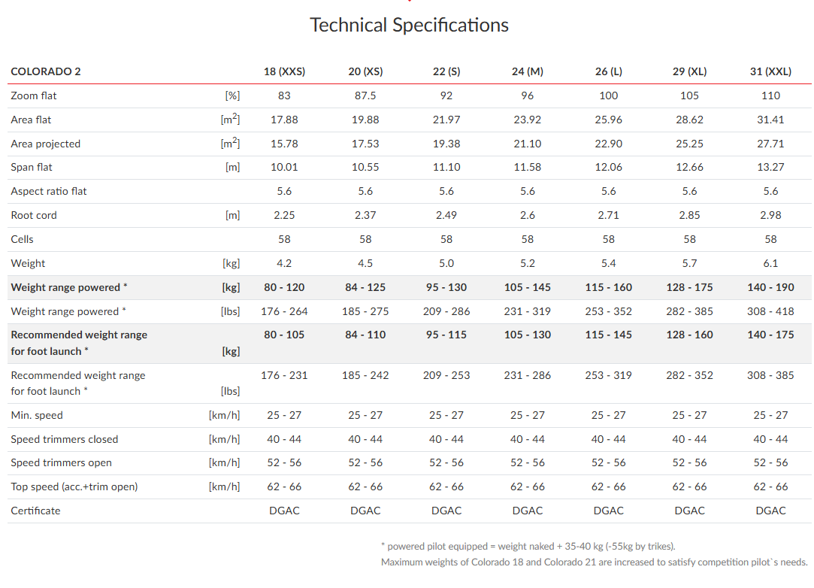Choose the 29 (XL) column header
Image resolution: width=814 pixels, height=588 pixels.
pos(689,72)
